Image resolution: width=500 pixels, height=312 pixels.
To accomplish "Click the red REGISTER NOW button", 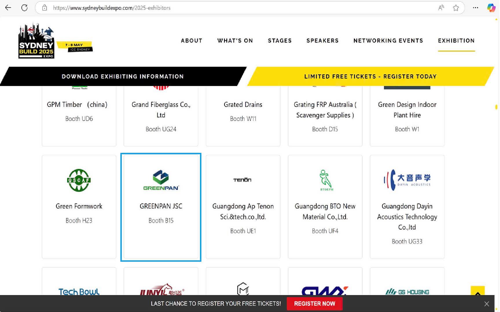I will (315, 304).
